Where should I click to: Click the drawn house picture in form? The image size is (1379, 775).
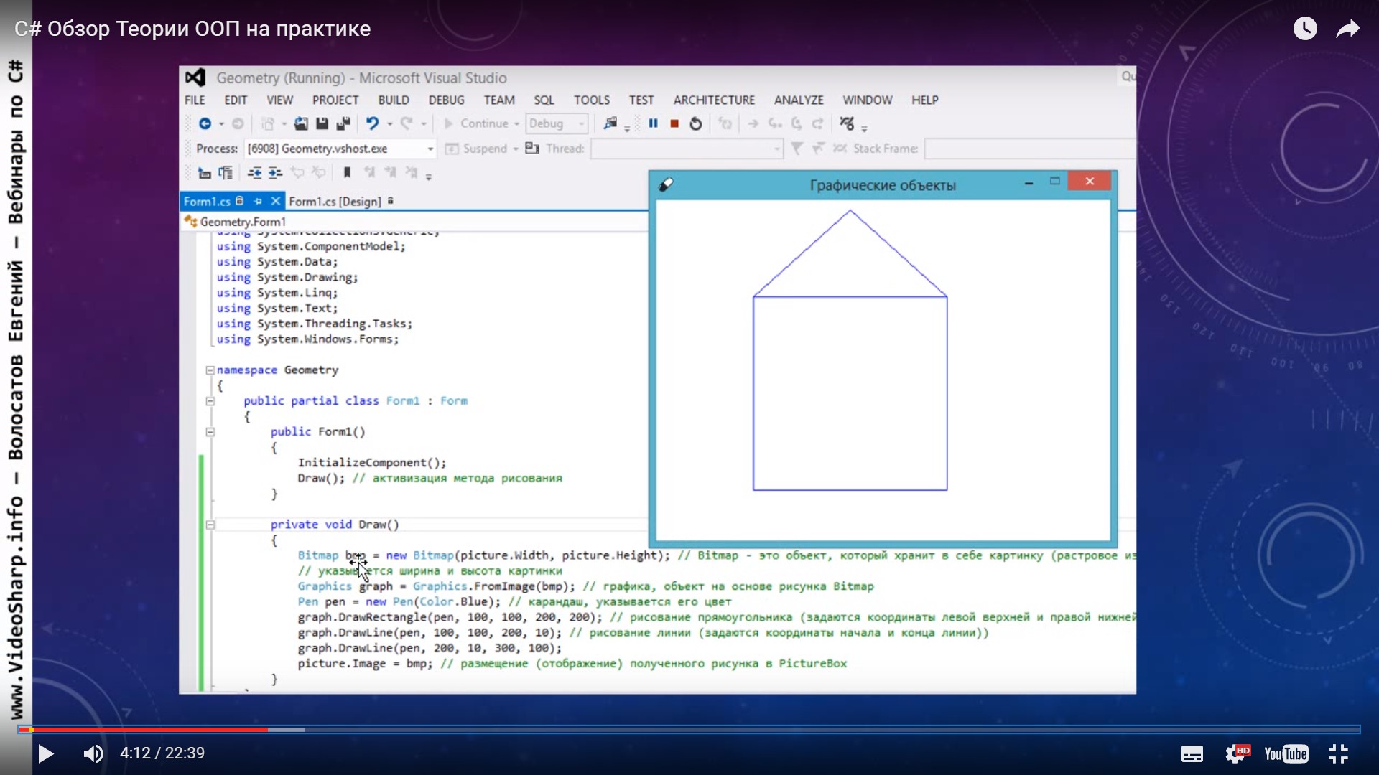(850, 350)
